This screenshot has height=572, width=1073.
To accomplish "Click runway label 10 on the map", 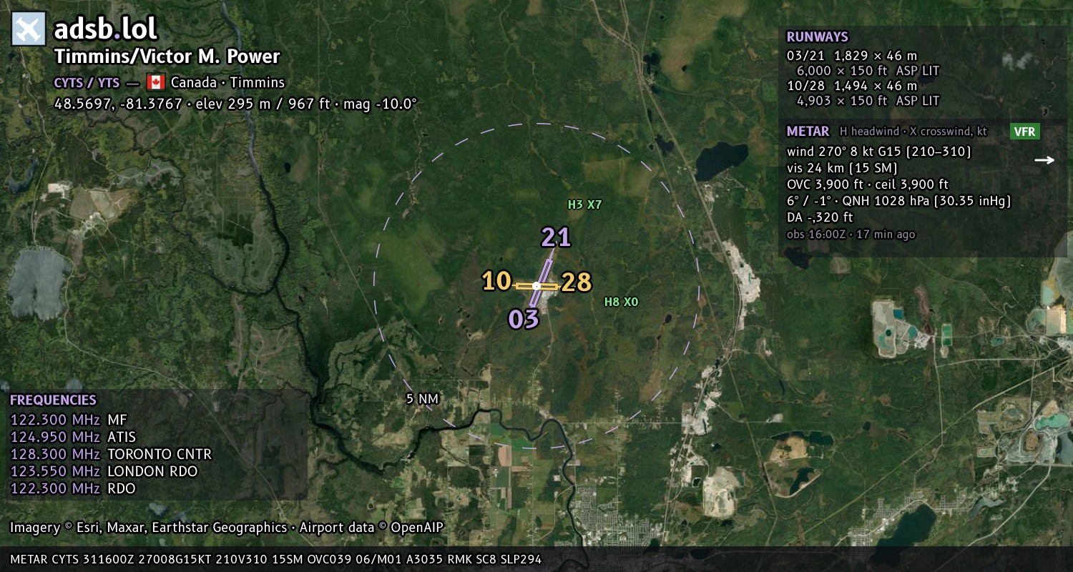I will click(x=496, y=282).
